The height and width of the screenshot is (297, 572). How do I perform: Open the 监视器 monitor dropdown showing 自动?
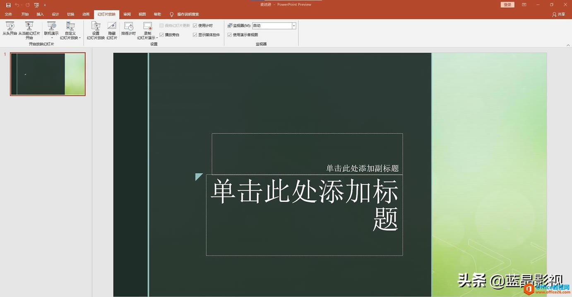pos(293,25)
